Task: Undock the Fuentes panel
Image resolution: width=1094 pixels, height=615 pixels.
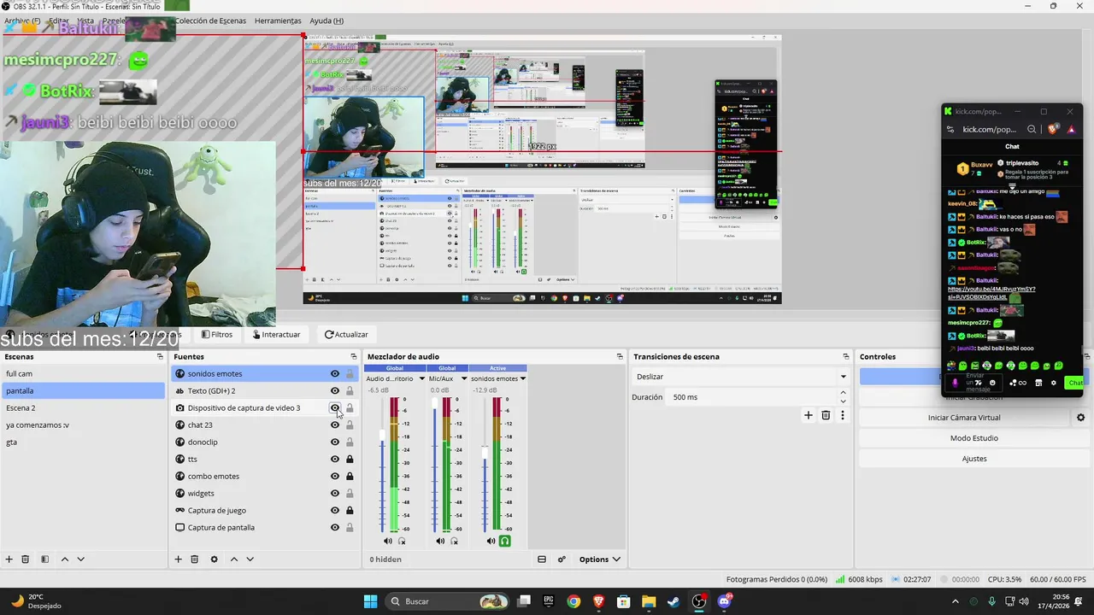Action: (354, 357)
